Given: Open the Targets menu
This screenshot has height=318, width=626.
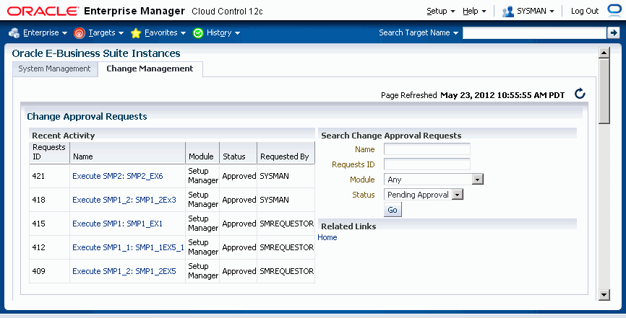Looking at the screenshot, I should tap(106, 32).
